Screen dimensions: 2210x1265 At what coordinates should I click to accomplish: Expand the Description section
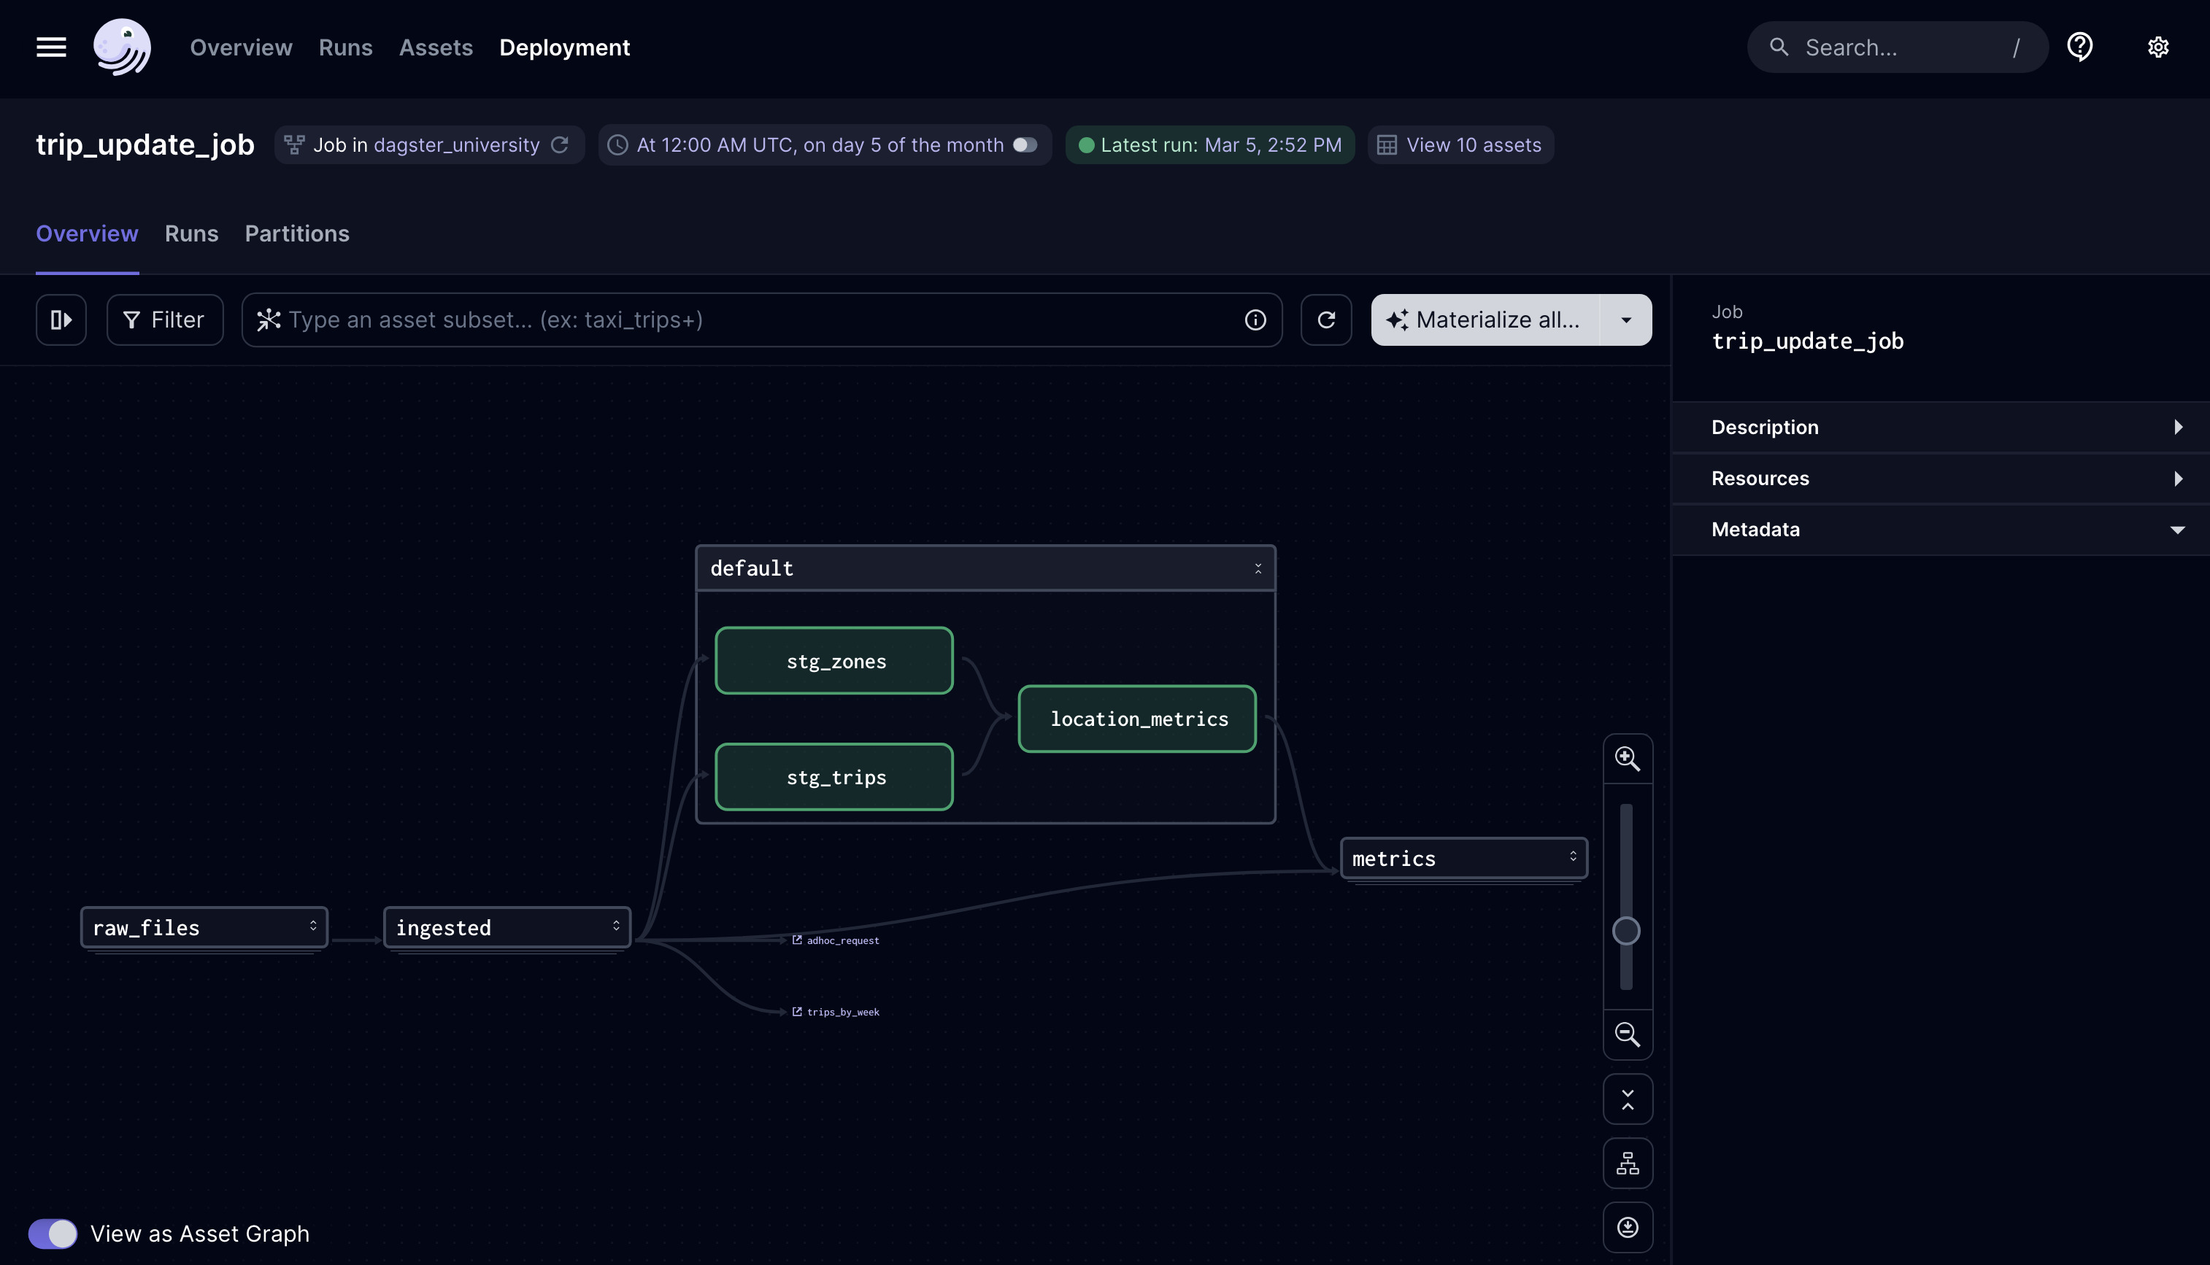[1940, 428]
